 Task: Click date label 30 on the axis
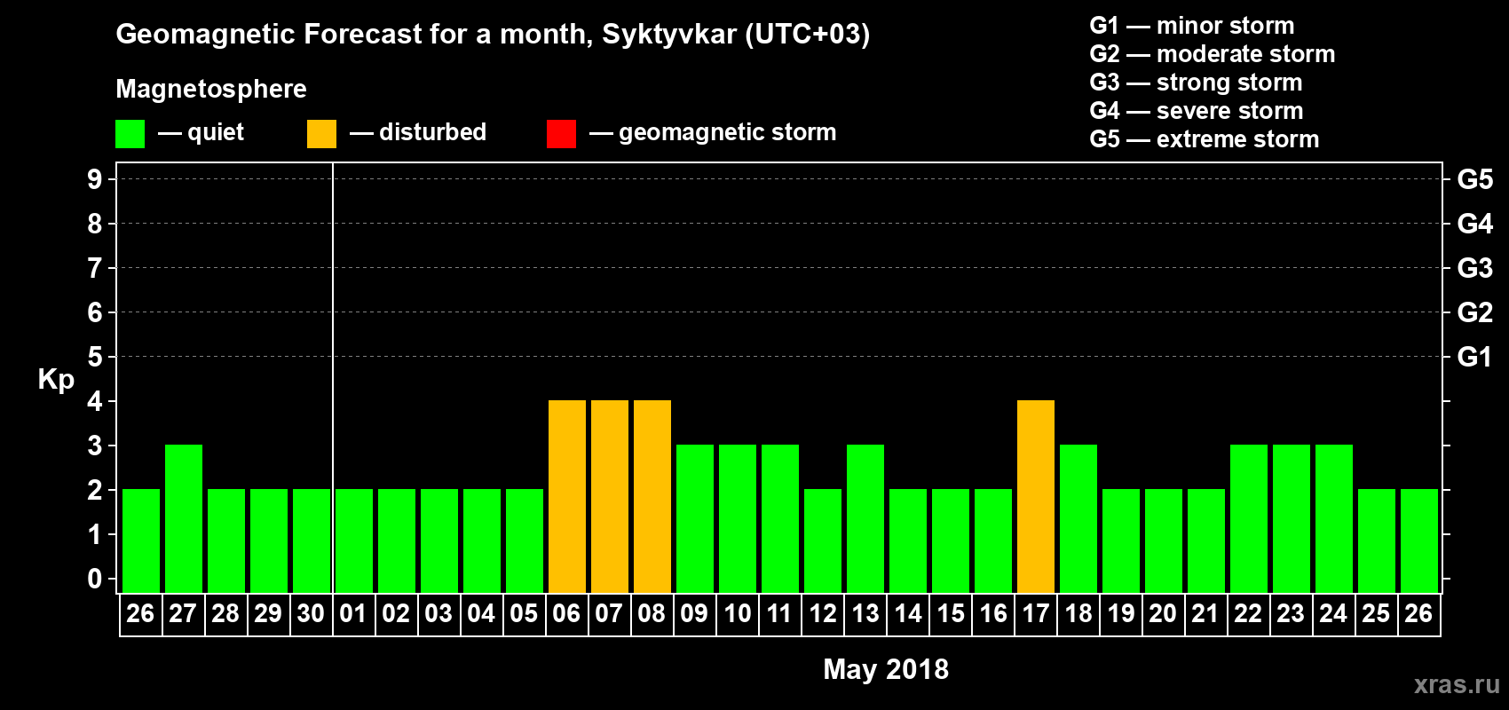[311, 613]
